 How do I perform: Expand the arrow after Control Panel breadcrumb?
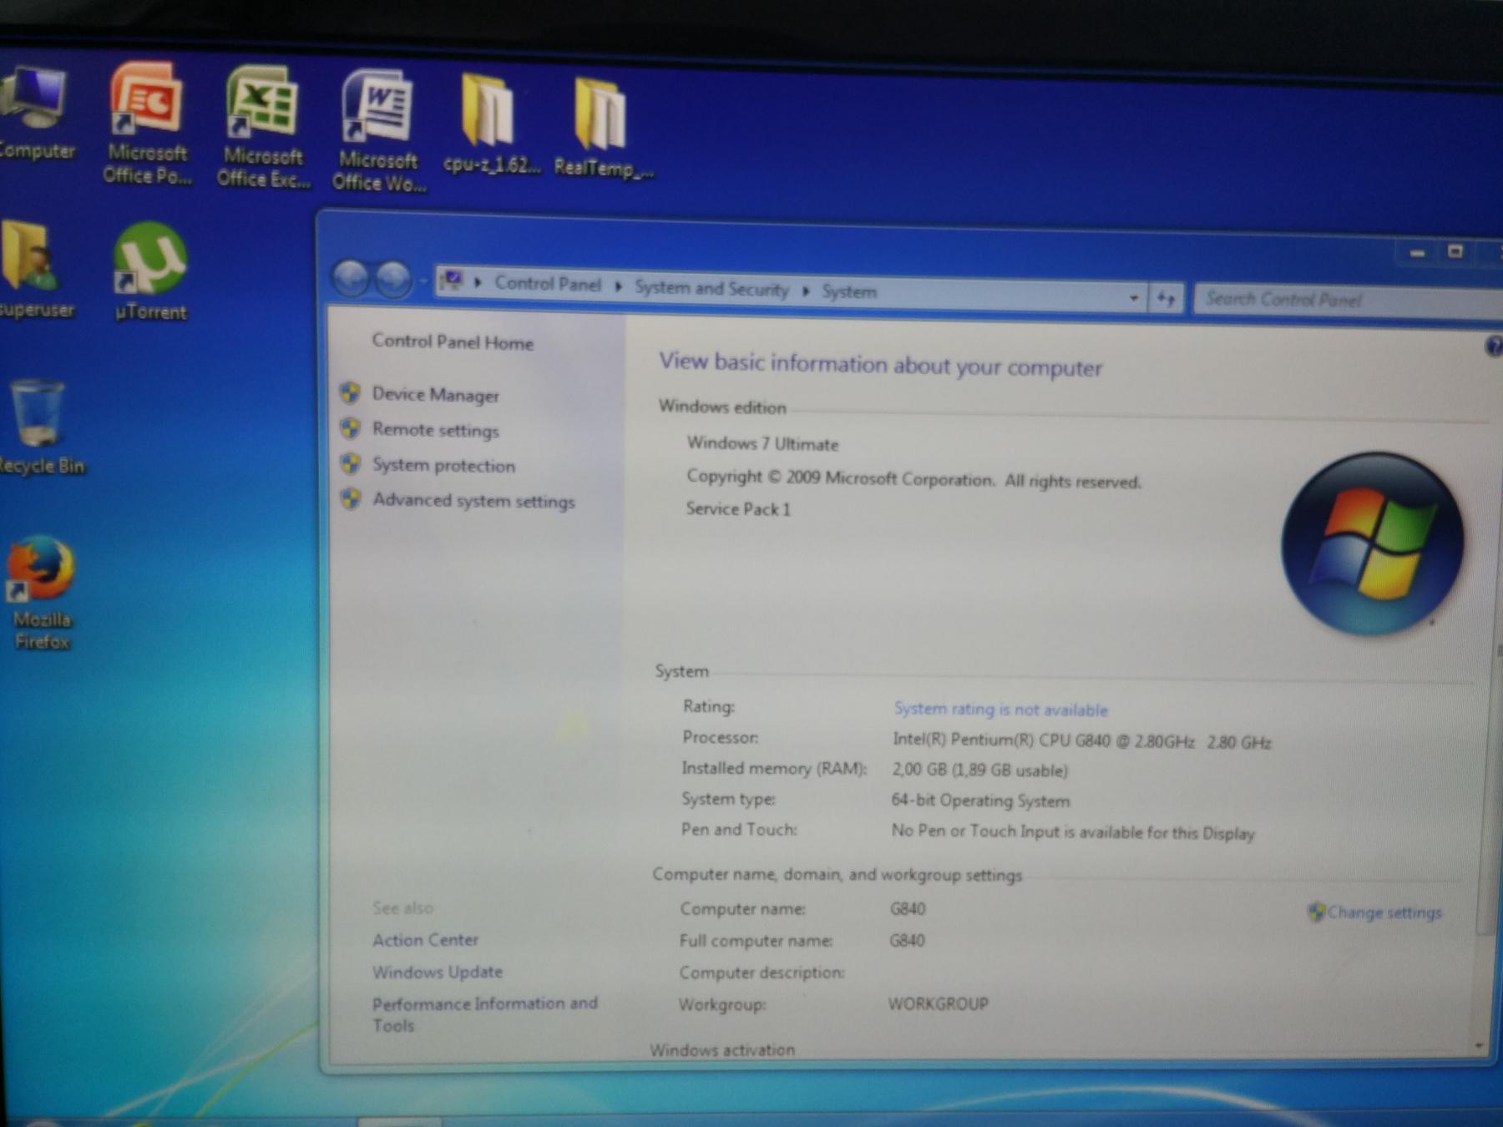(619, 286)
